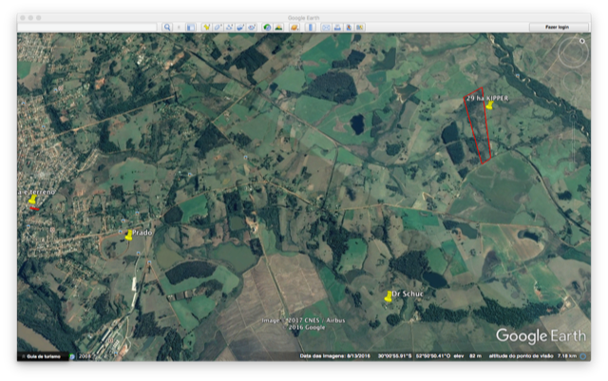Select the Prado yellow pushpin placemark
Screen dimensions: 608x381
128,235
